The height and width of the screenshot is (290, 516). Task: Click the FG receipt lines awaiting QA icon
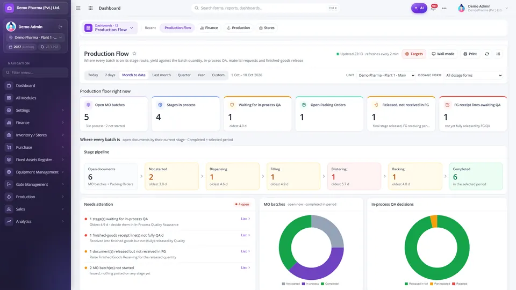click(447, 105)
